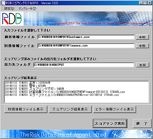This screenshot has width=153, height=139.
Task: Select the 計算結果ファイル log line
Action: [65, 92]
